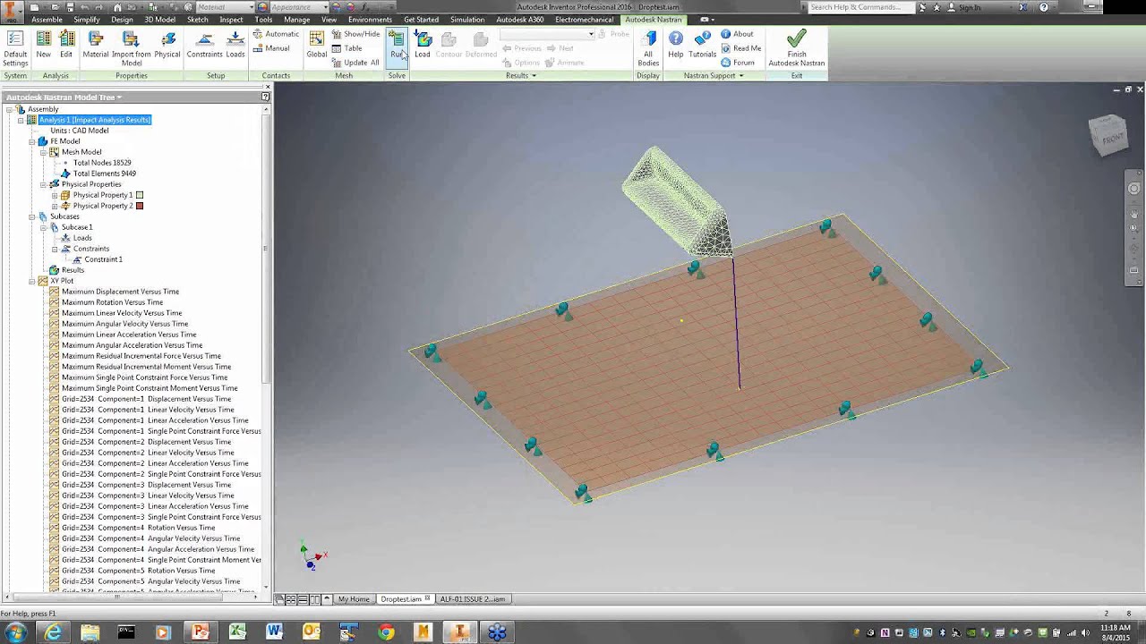Image resolution: width=1146 pixels, height=644 pixels.
Task: Open the mesh Table
Action: click(347, 48)
